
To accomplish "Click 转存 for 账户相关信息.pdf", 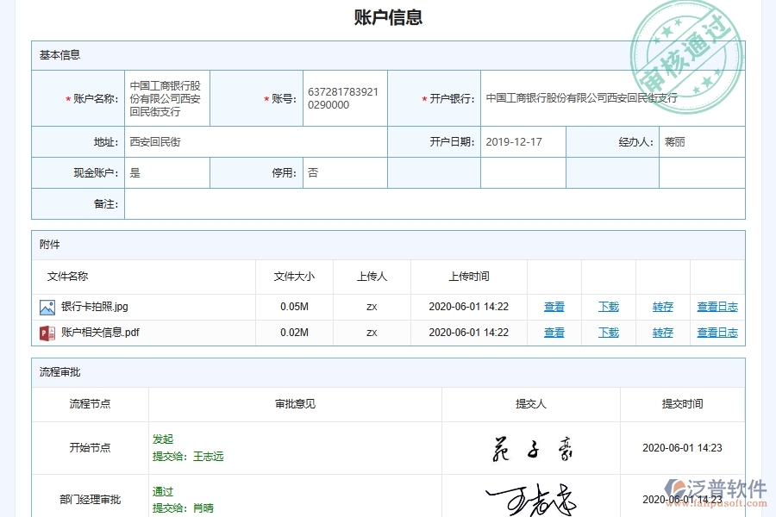I will click(663, 332).
